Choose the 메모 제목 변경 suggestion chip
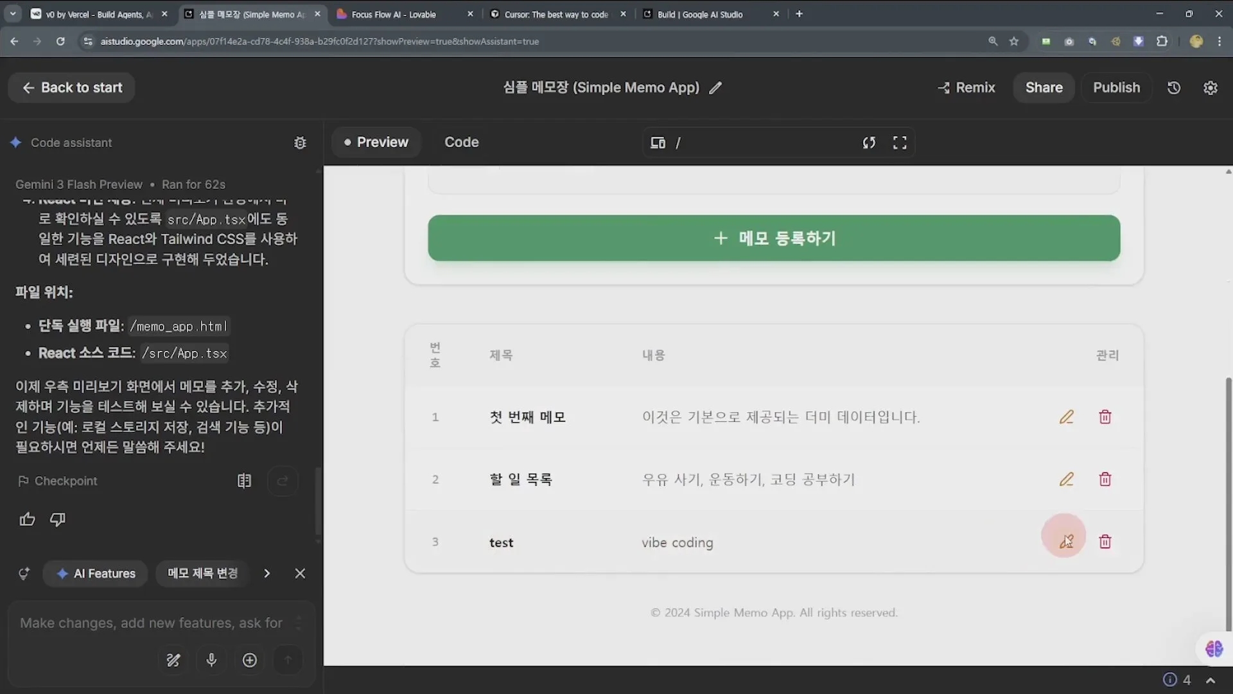This screenshot has width=1233, height=694. [202, 573]
